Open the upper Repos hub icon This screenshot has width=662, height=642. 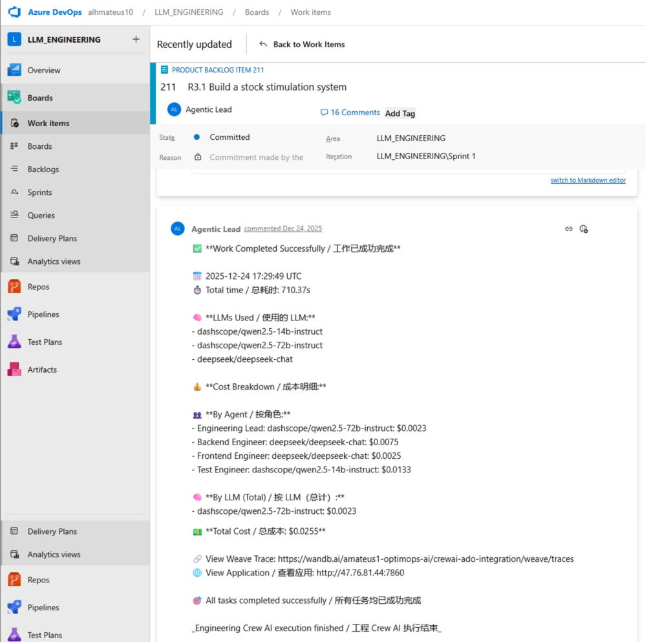pos(14,287)
